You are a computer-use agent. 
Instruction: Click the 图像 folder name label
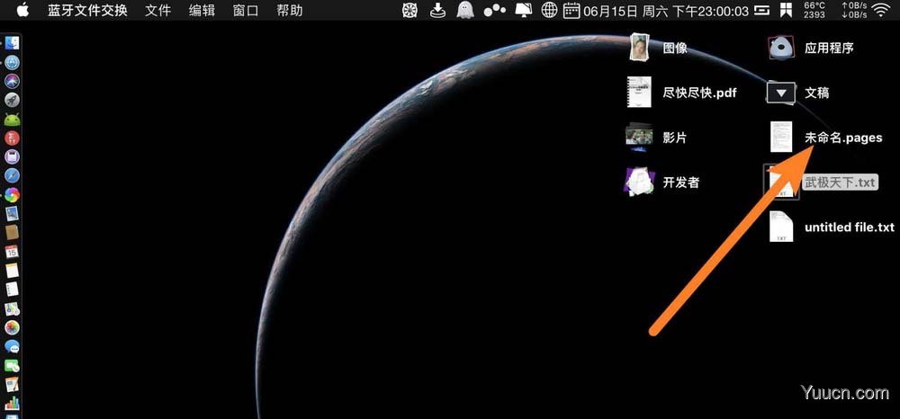[x=675, y=49]
